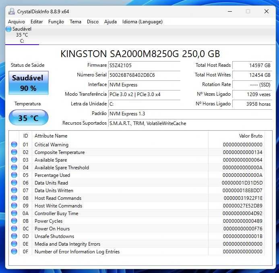Click the status orb for Power On Hours
This screenshot has width=279, height=273.
[x=14, y=228]
